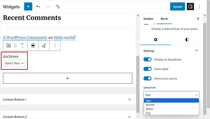Turn off Show label
The width and height of the screenshot is (210, 119).
(147, 69)
